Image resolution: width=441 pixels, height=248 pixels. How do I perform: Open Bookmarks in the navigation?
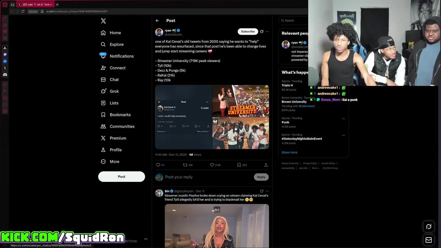pyautogui.click(x=116, y=115)
